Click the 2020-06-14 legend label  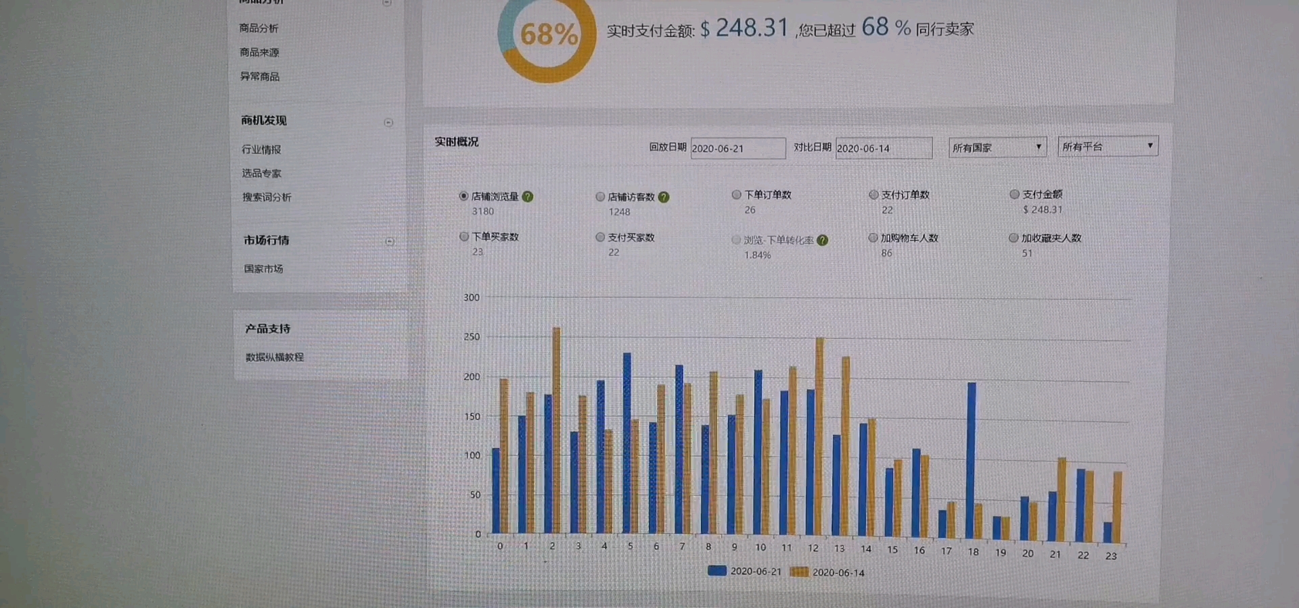(x=838, y=573)
